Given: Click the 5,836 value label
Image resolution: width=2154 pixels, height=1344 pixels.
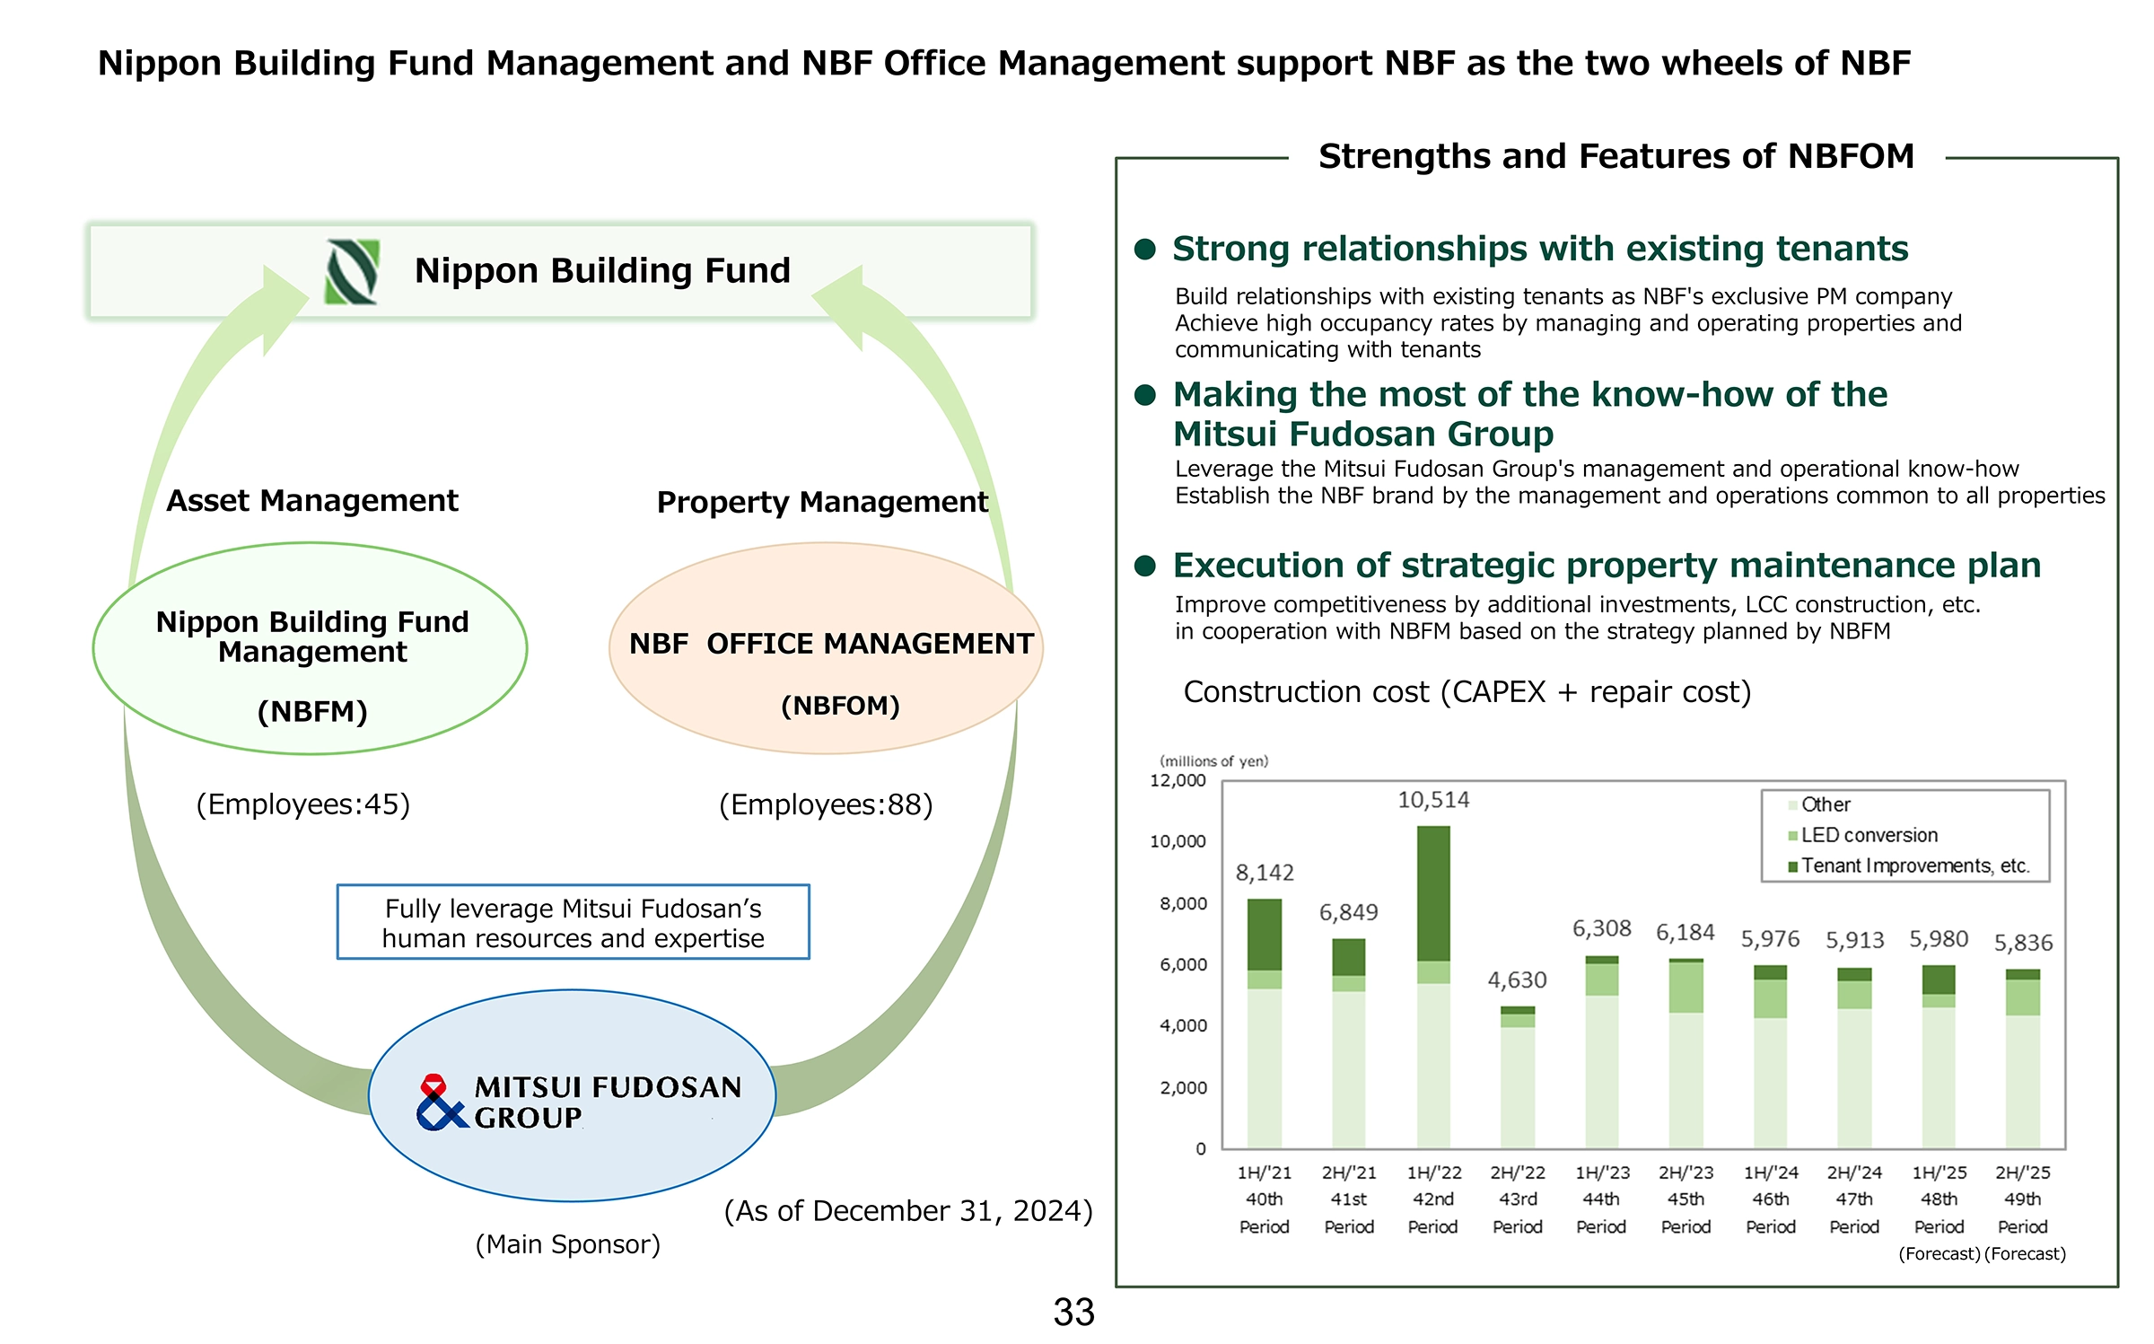Looking at the screenshot, I should point(2023,943).
